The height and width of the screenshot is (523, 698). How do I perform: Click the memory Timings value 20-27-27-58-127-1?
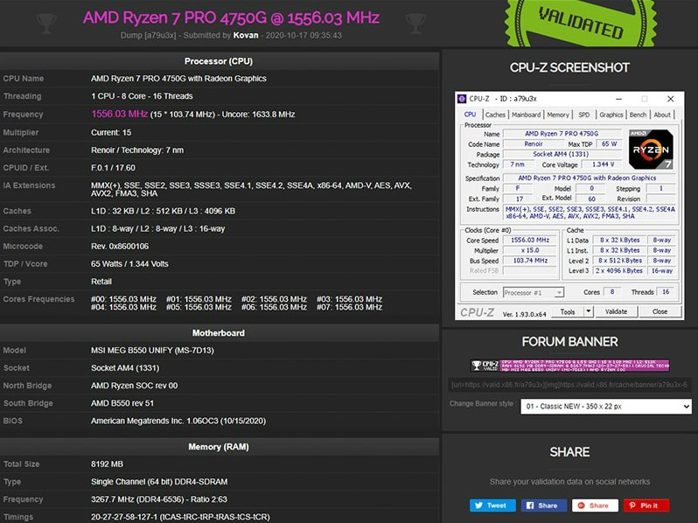click(x=180, y=517)
